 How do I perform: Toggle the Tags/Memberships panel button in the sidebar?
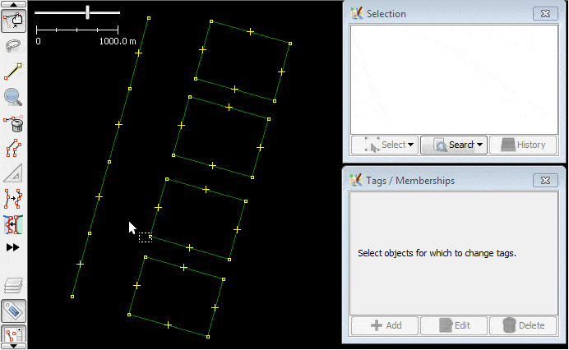[x=13, y=311]
